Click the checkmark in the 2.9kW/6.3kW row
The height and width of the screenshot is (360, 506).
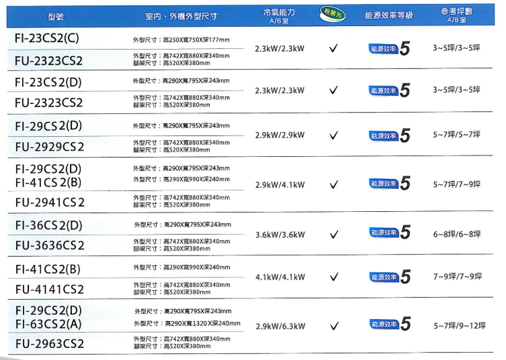click(333, 326)
